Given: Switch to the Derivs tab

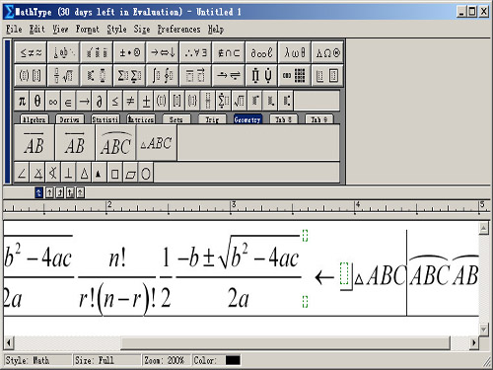Looking at the screenshot, I should (70, 119).
